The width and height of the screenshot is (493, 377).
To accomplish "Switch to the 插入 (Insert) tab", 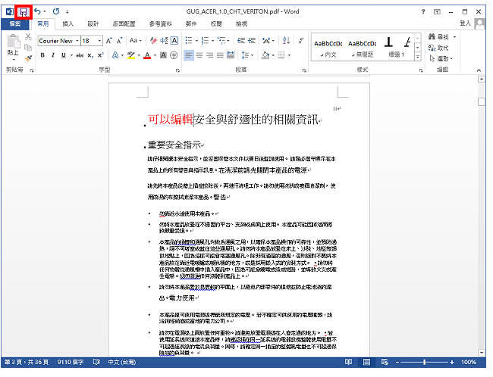I will (68, 24).
